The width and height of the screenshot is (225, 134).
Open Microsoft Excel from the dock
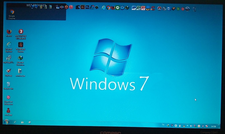[138, 8]
